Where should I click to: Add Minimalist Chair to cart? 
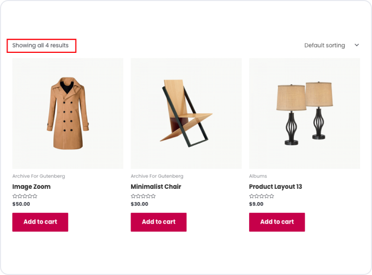pyautogui.click(x=158, y=222)
